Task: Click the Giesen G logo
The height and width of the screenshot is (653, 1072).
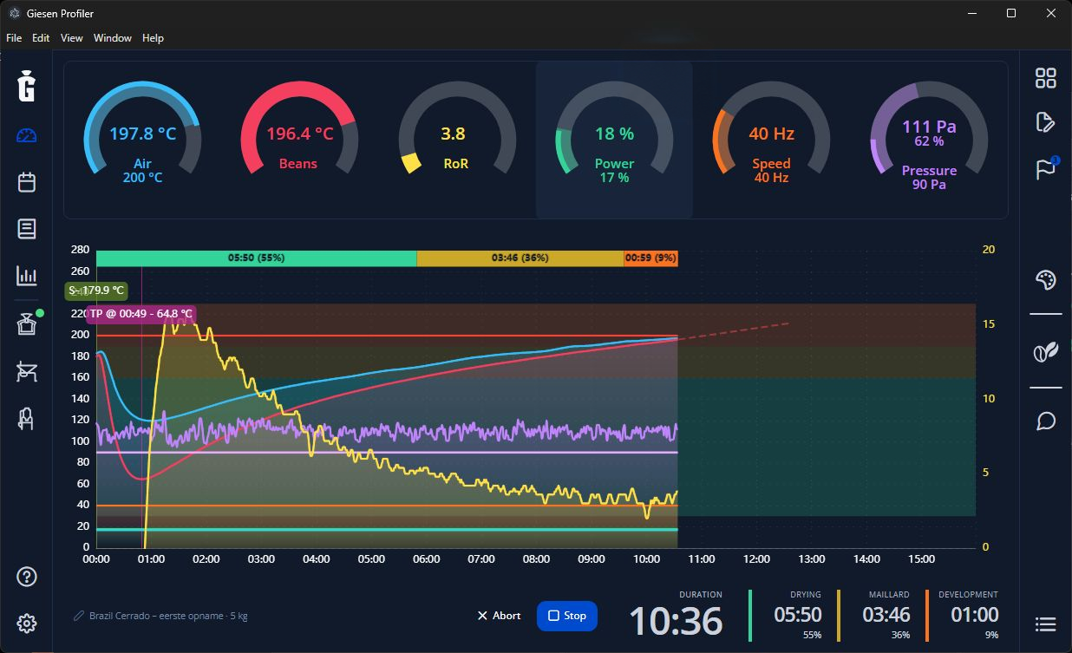Action: tap(27, 87)
